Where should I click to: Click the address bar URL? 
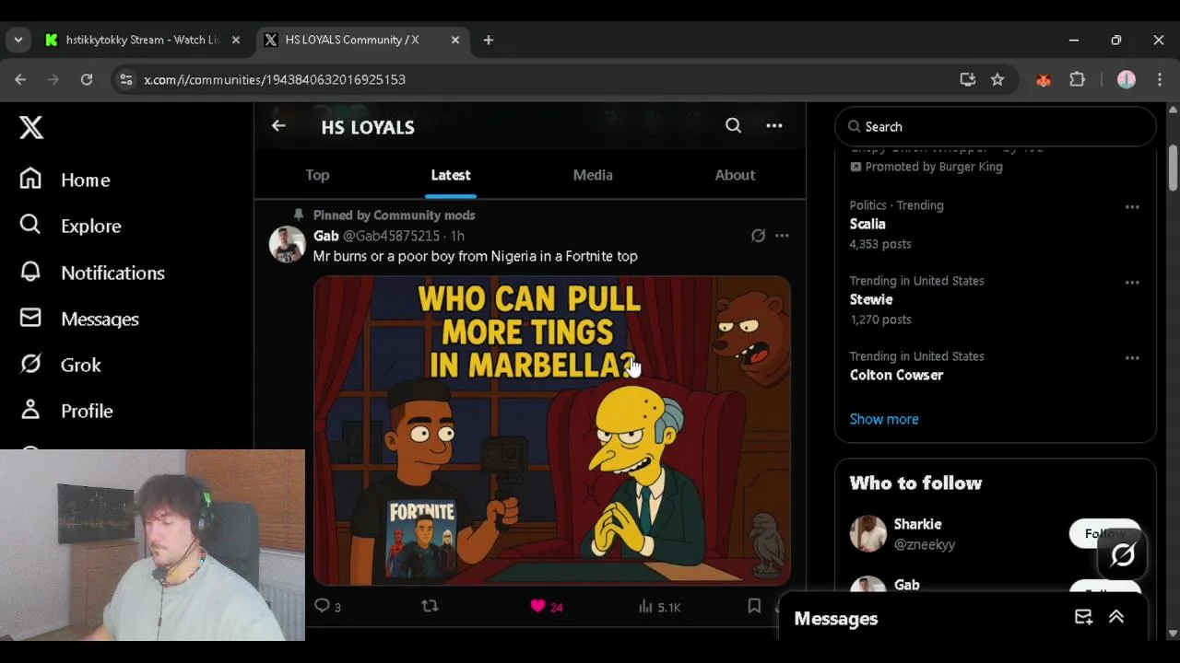(275, 79)
